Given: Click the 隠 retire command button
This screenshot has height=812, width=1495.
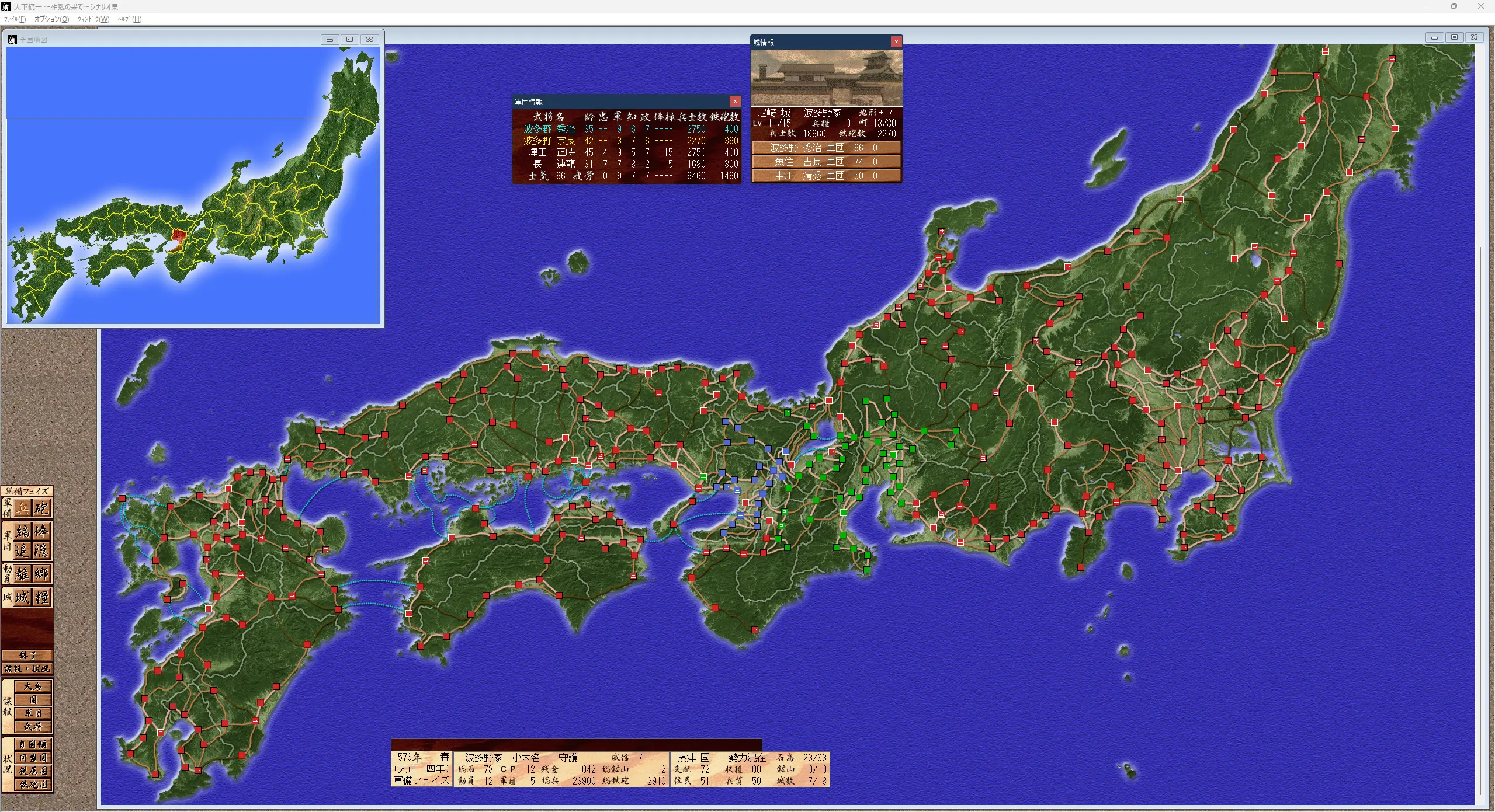Looking at the screenshot, I should [x=41, y=550].
